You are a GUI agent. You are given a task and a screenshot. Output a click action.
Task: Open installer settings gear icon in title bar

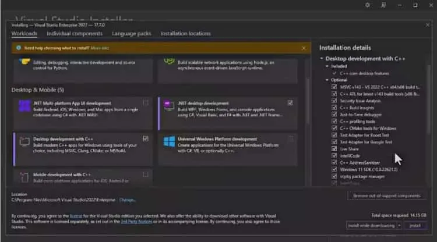368,5
